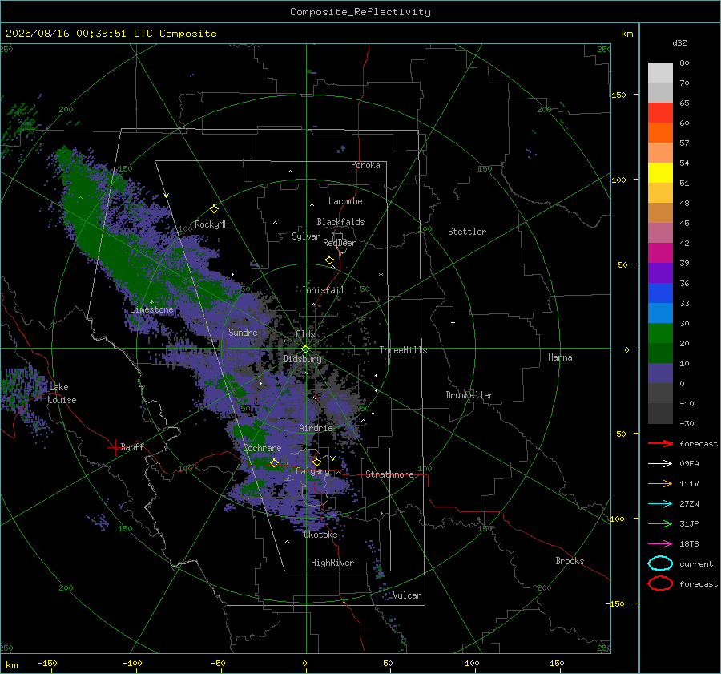Click the red forecast arrow in legend
This screenshot has height=674, width=721.
click(660, 443)
